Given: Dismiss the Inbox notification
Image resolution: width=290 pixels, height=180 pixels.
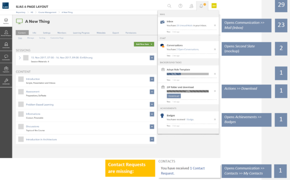Looking at the screenshot, I should [x=215, y=25].
